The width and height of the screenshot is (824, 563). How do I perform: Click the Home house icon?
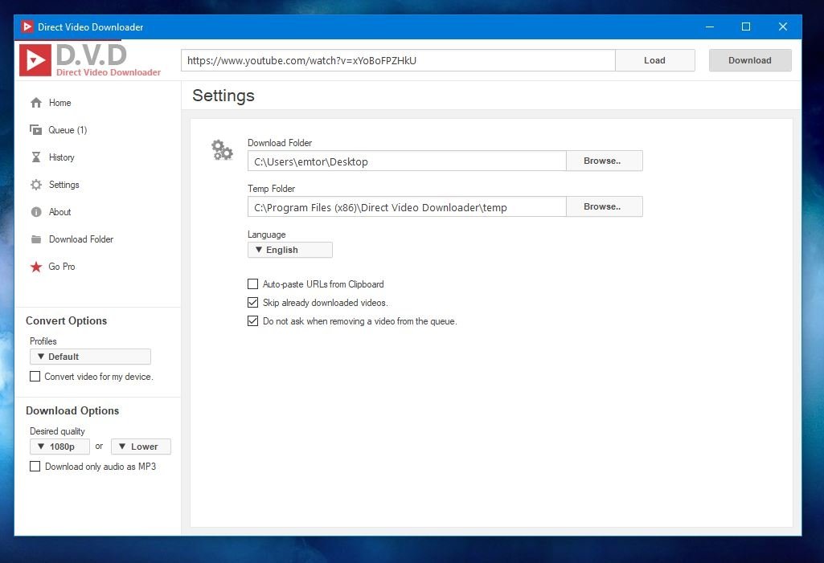(x=35, y=103)
